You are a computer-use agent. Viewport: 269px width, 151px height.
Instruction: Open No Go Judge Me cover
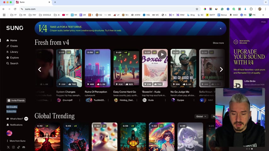click(x=183, y=68)
